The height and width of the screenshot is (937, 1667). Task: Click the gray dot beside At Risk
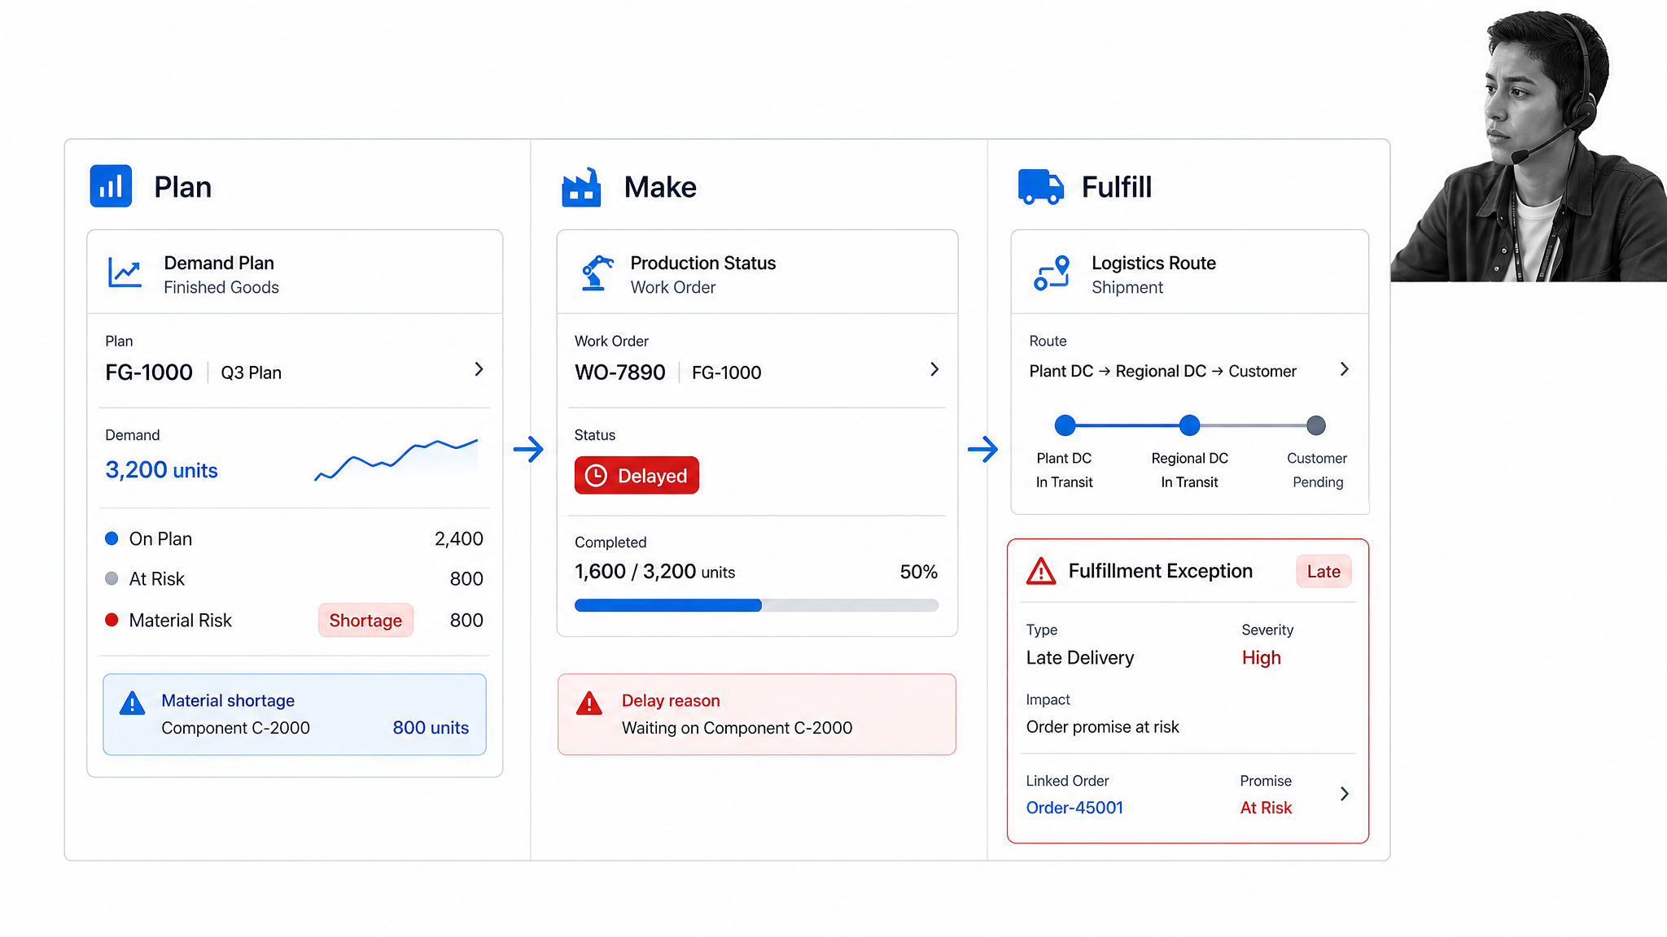(x=112, y=578)
